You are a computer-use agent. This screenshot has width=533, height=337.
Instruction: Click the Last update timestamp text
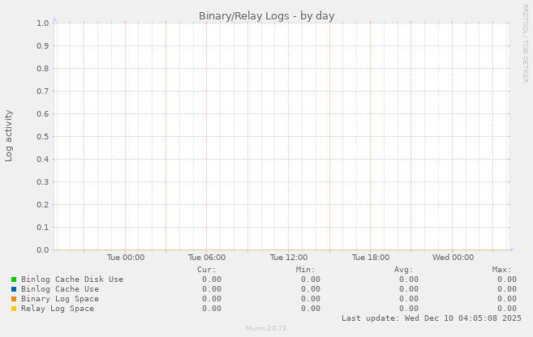(432, 318)
